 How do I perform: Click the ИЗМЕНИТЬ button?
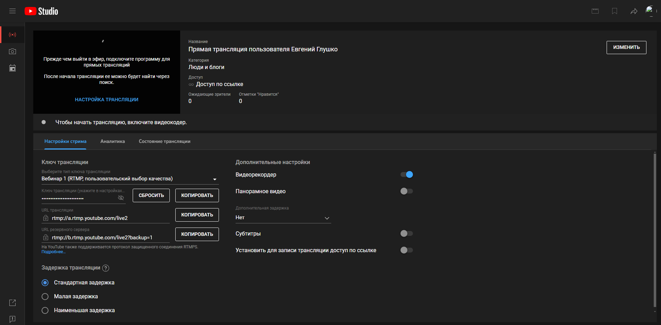coord(626,47)
